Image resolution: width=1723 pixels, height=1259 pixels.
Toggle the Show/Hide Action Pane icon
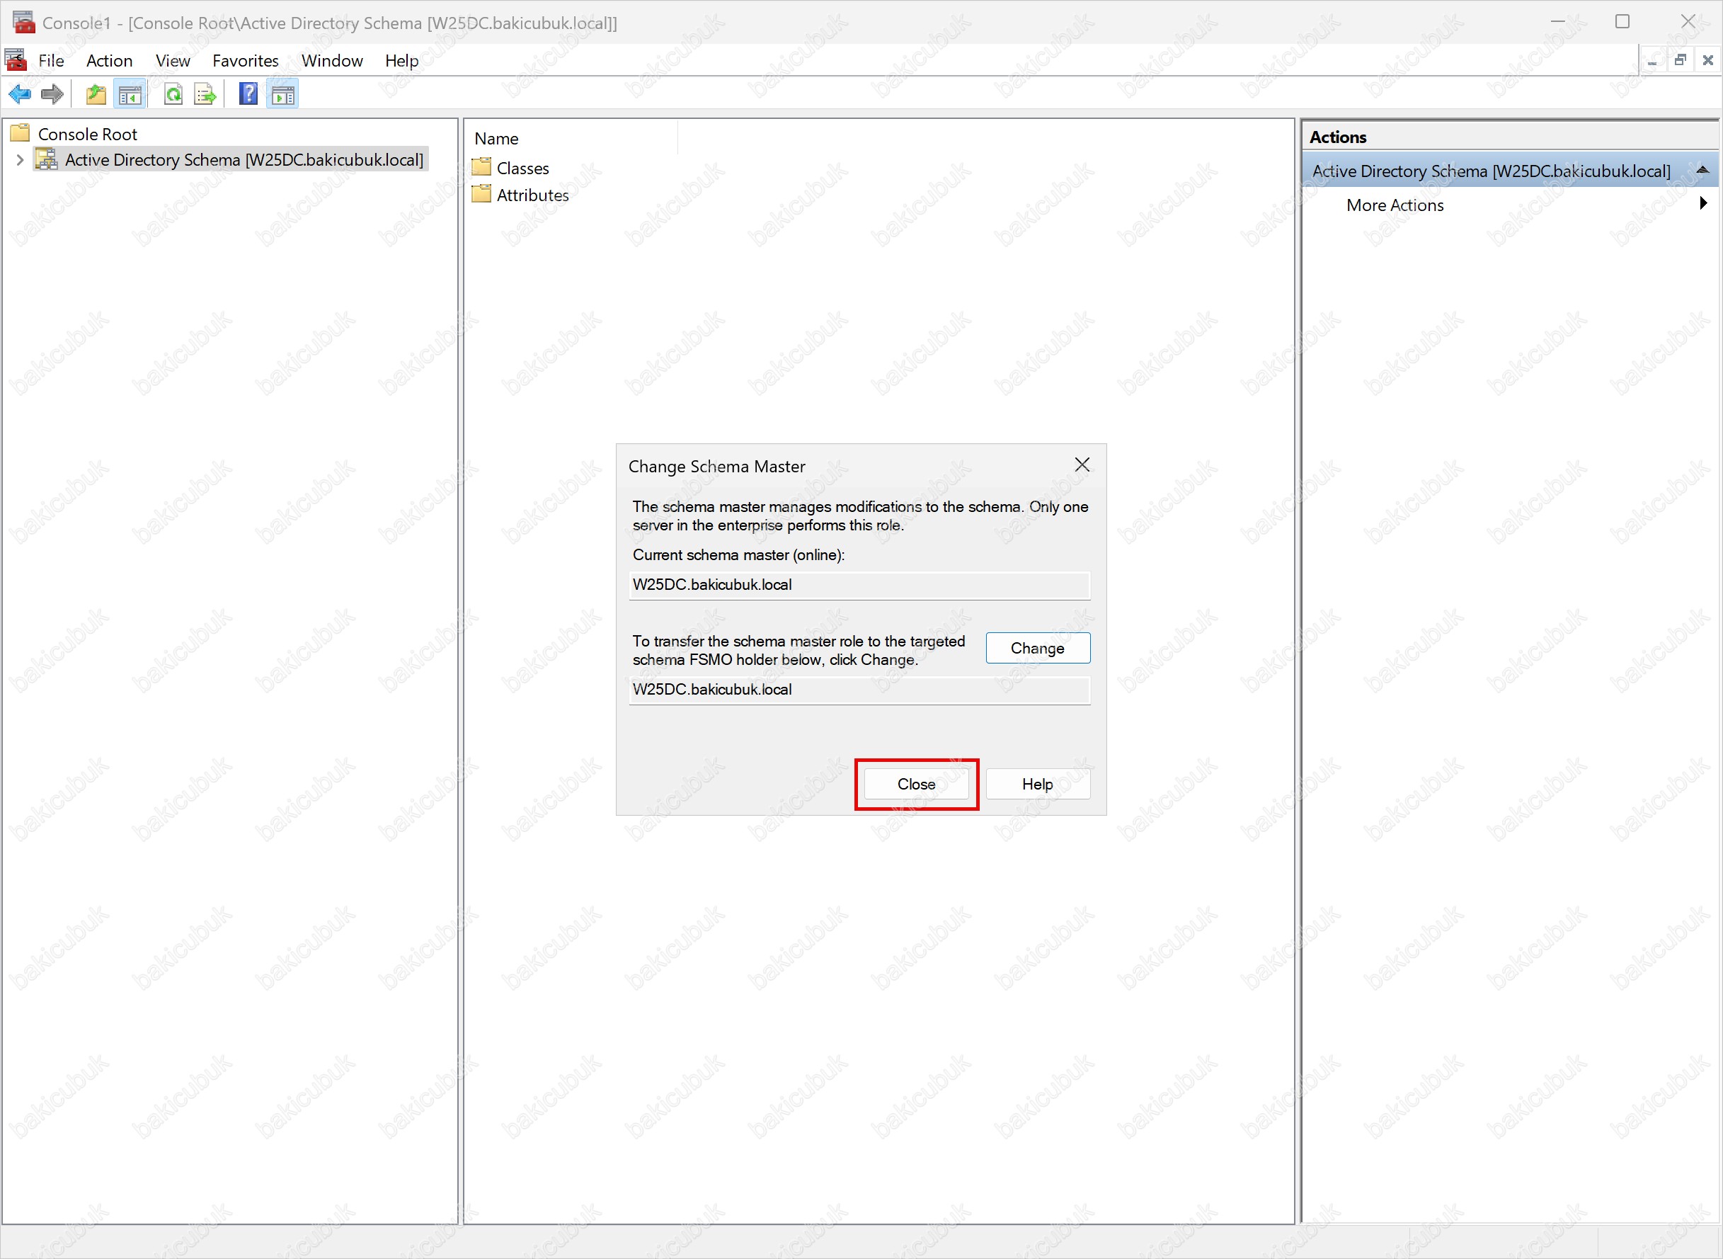(282, 94)
